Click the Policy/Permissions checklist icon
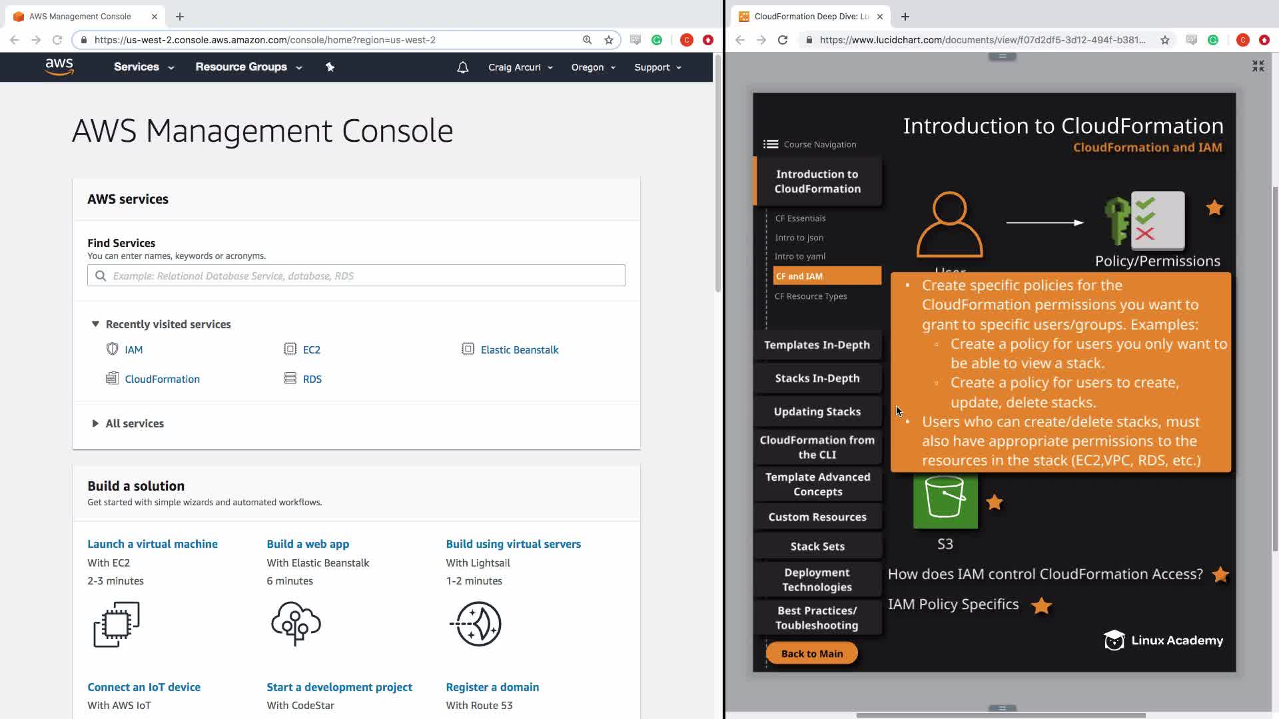 click(1156, 220)
